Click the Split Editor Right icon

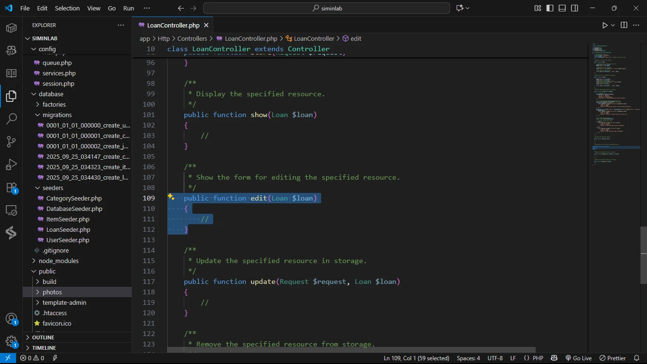click(x=624, y=25)
